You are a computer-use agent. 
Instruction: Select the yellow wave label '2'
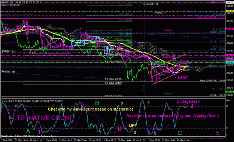click(x=122, y=104)
